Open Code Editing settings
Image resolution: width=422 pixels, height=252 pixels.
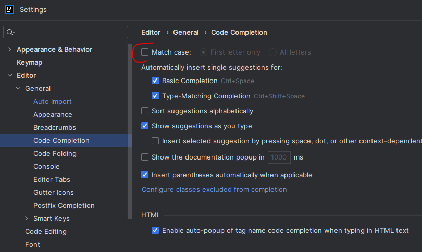[46, 231]
